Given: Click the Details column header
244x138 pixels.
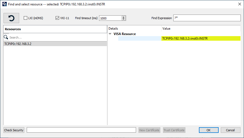Looking at the screenshot, I should [x=134, y=29].
